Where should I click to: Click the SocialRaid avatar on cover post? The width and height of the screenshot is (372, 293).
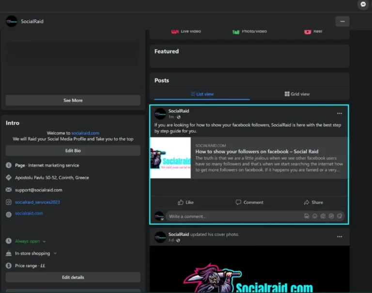pyautogui.click(x=160, y=237)
